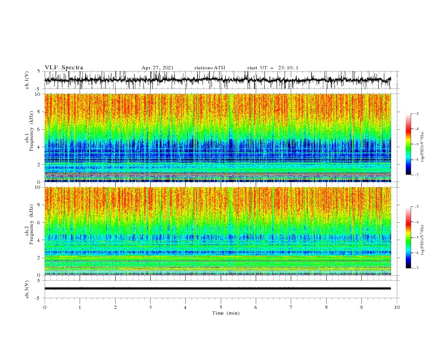Image resolution: width=447 pixels, height=345 pixels.
Task: Click the "5" tick on the time axis
Action: tap(221, 307)
